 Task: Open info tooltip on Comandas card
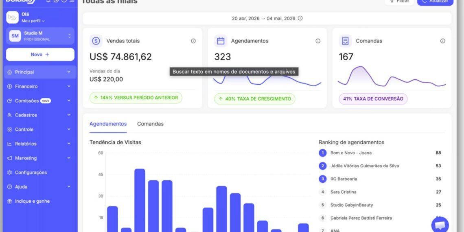(443, 41)
